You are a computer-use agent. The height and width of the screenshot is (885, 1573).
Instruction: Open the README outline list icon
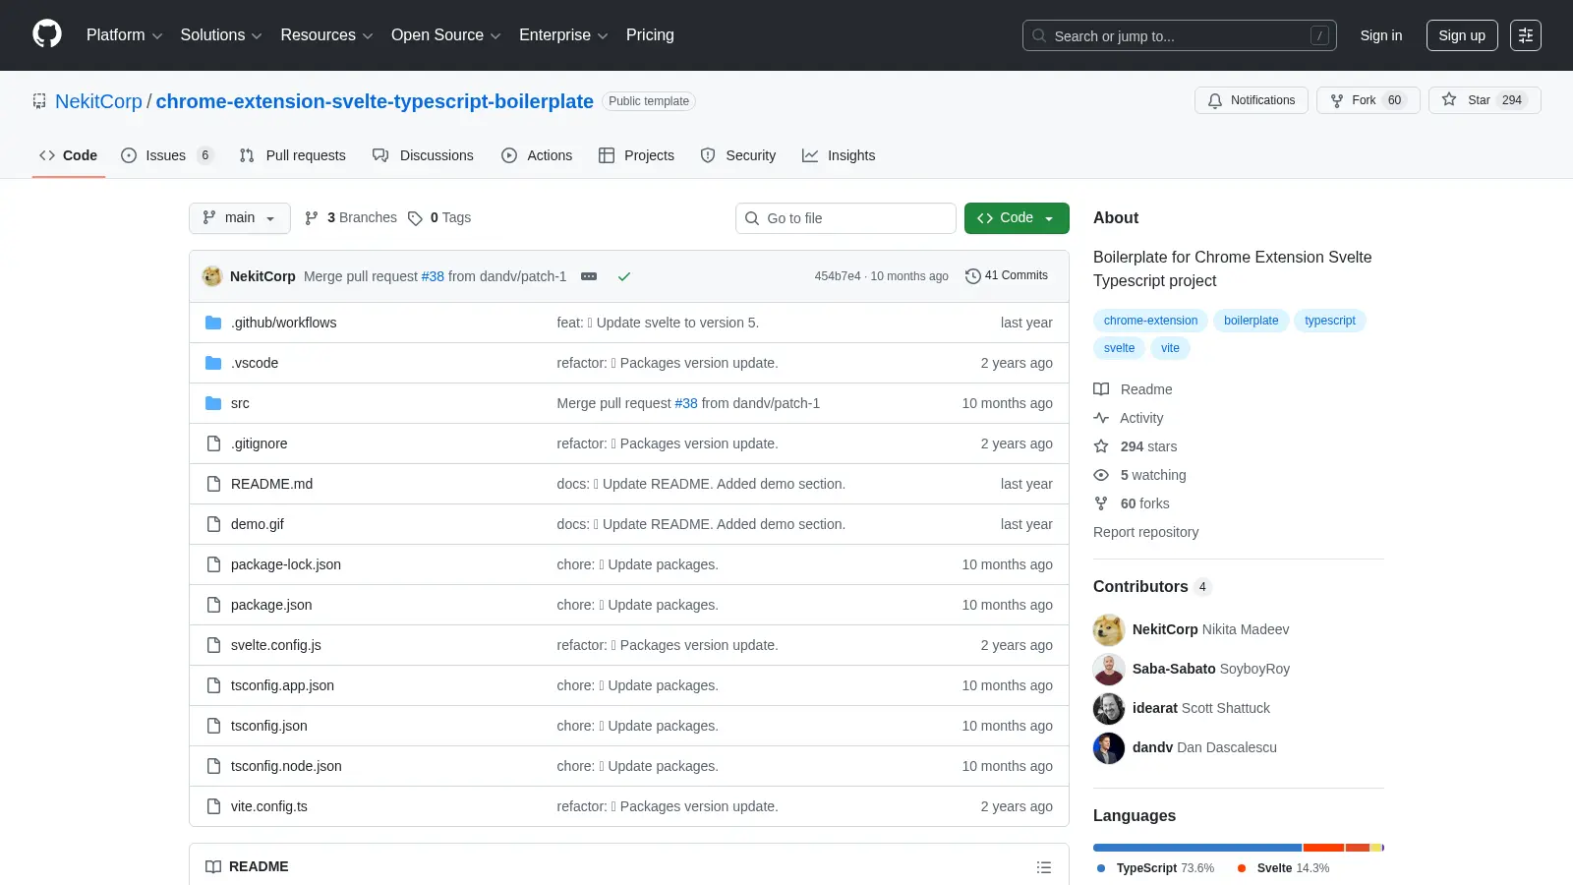coord(1044,867)
